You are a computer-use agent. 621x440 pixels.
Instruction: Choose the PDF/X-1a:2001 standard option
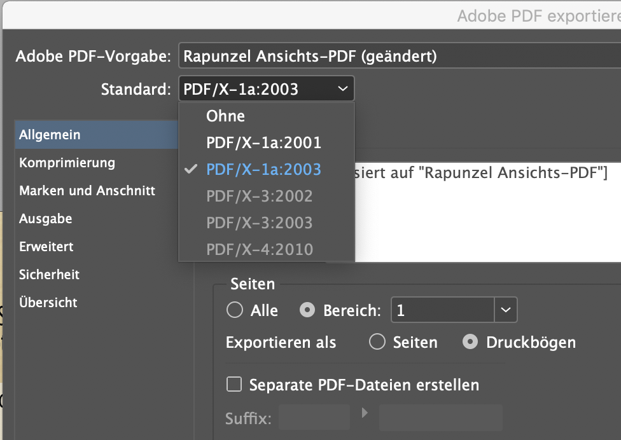263,142
